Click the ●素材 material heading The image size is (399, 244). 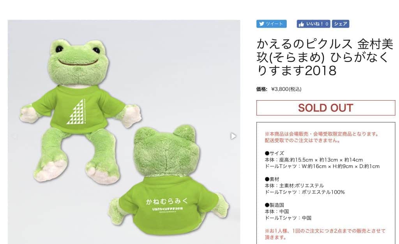pyautogui.click(x=272, y=179)
